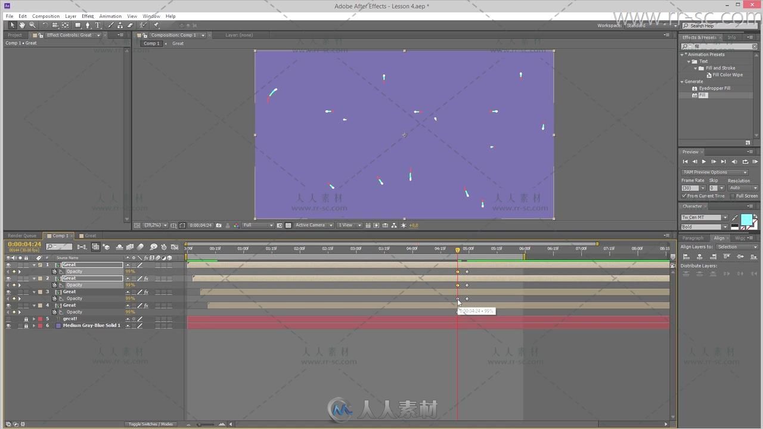Select the Pen tool
Image resolution: width=763 pixels, height=429 pixels.
[x=88, y=26]
